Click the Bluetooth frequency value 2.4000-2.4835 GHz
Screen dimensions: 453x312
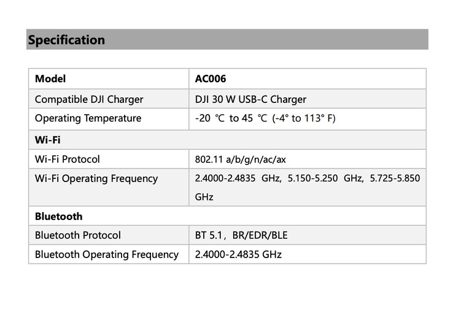(x=238, y=254)
